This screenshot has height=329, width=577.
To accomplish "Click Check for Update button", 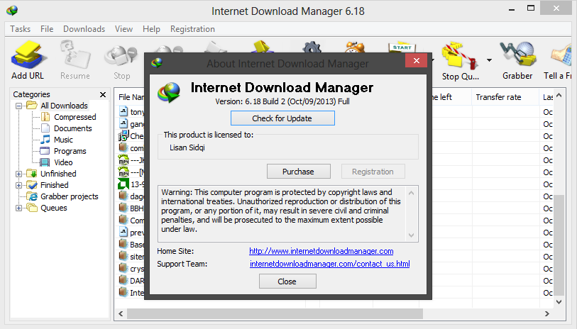I will tap(282, 118).
